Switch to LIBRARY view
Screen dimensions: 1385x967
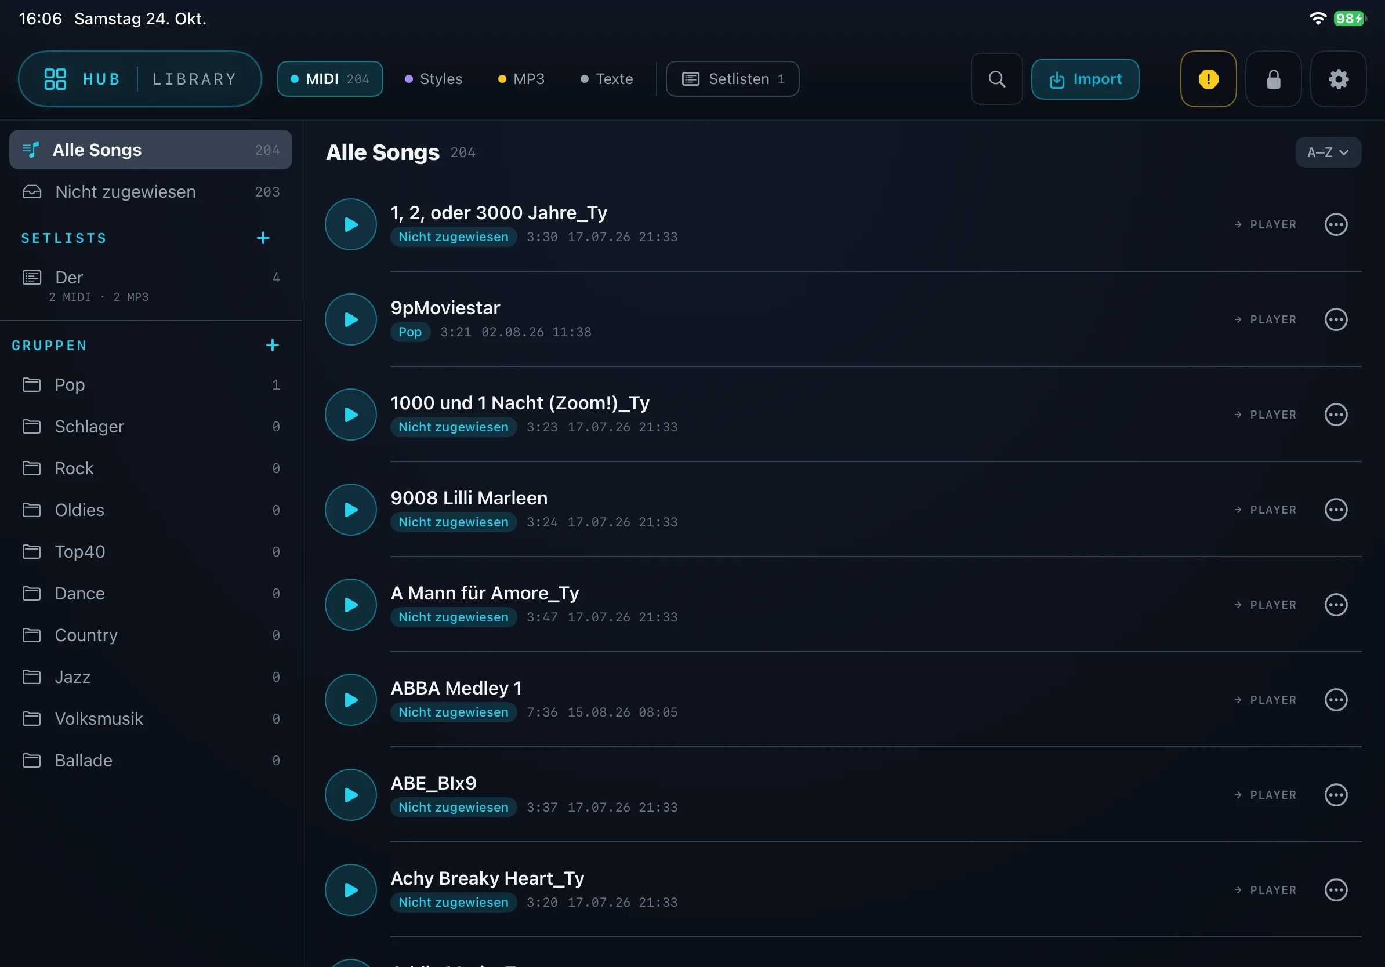click(x=194, y=79)
